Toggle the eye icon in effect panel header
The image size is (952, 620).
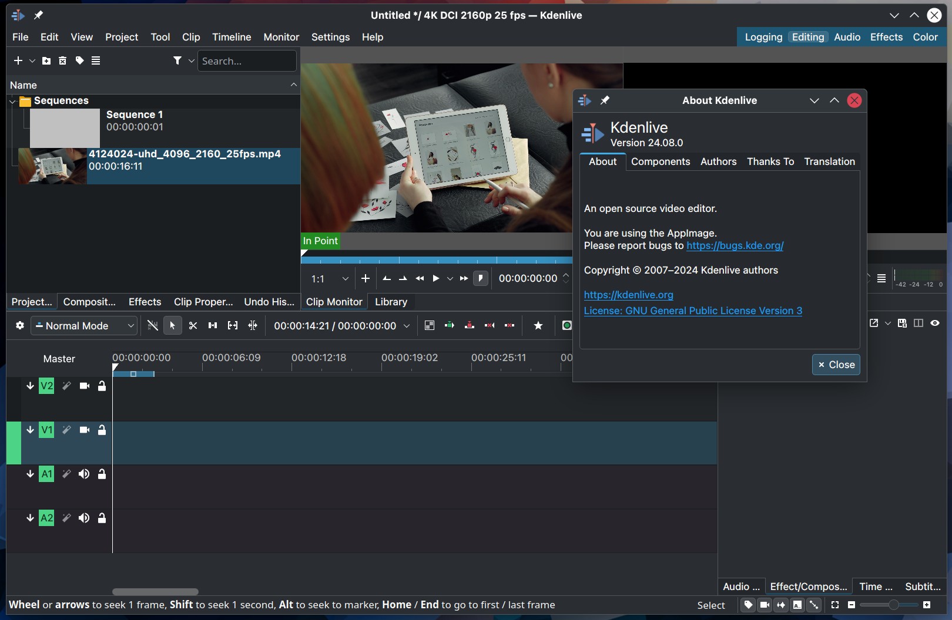935,323
